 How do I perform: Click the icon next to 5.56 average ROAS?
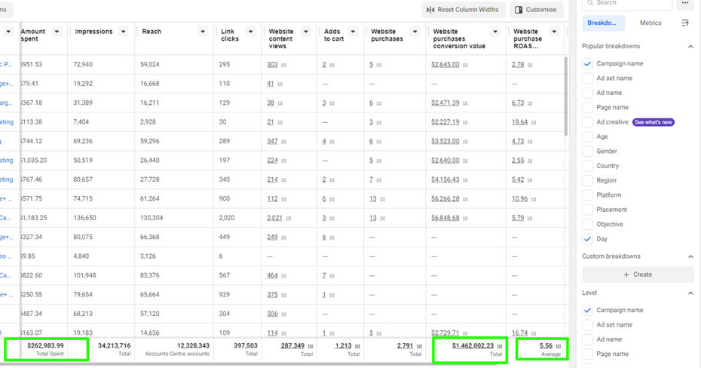pyautogui.click(x=559, y=346)
